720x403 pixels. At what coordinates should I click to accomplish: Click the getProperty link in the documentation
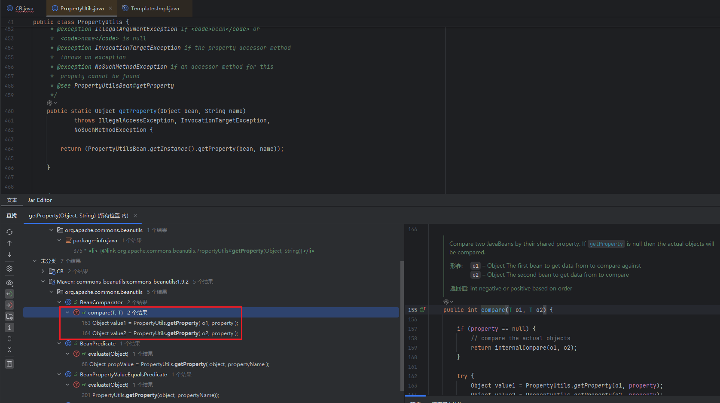[x=606, y=244]
